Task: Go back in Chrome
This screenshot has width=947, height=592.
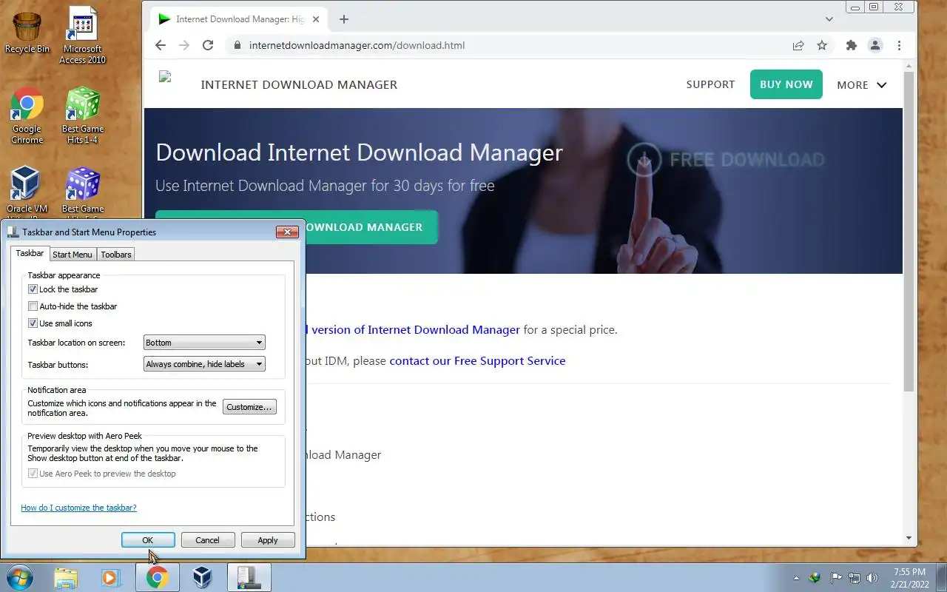Action: pyautogui.click(x=161, y=45)
